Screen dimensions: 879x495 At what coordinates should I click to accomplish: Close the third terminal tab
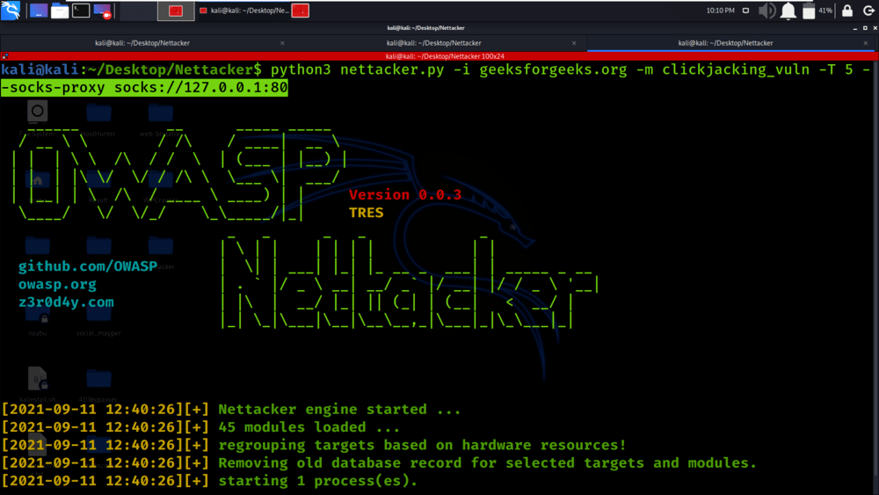(866, 43)
